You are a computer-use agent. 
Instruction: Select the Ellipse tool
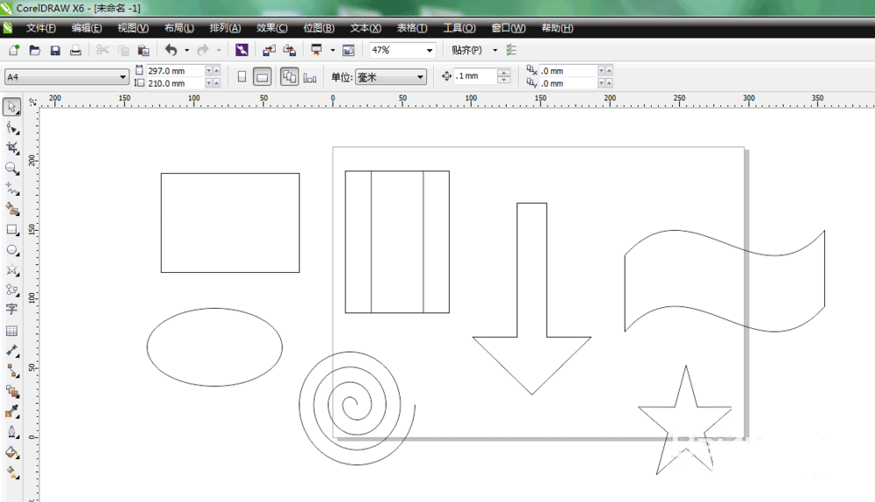(11, 250)
